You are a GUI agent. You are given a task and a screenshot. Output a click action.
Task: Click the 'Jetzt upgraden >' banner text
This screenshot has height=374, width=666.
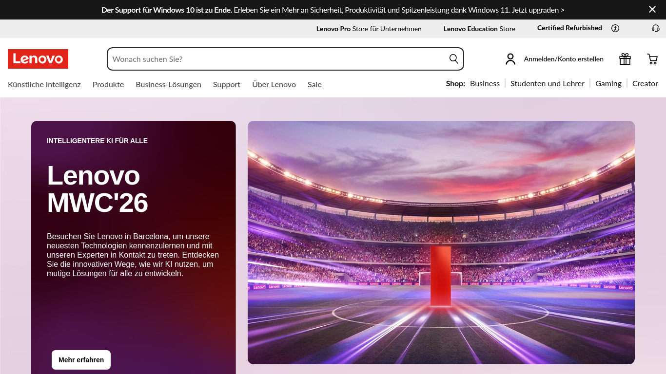538,10
